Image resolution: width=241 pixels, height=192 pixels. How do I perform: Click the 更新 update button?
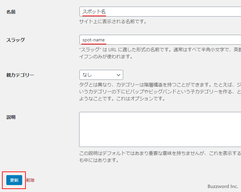click(14, 180)
